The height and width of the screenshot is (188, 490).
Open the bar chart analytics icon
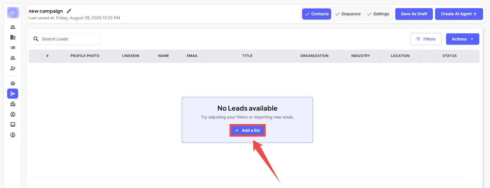13,104
